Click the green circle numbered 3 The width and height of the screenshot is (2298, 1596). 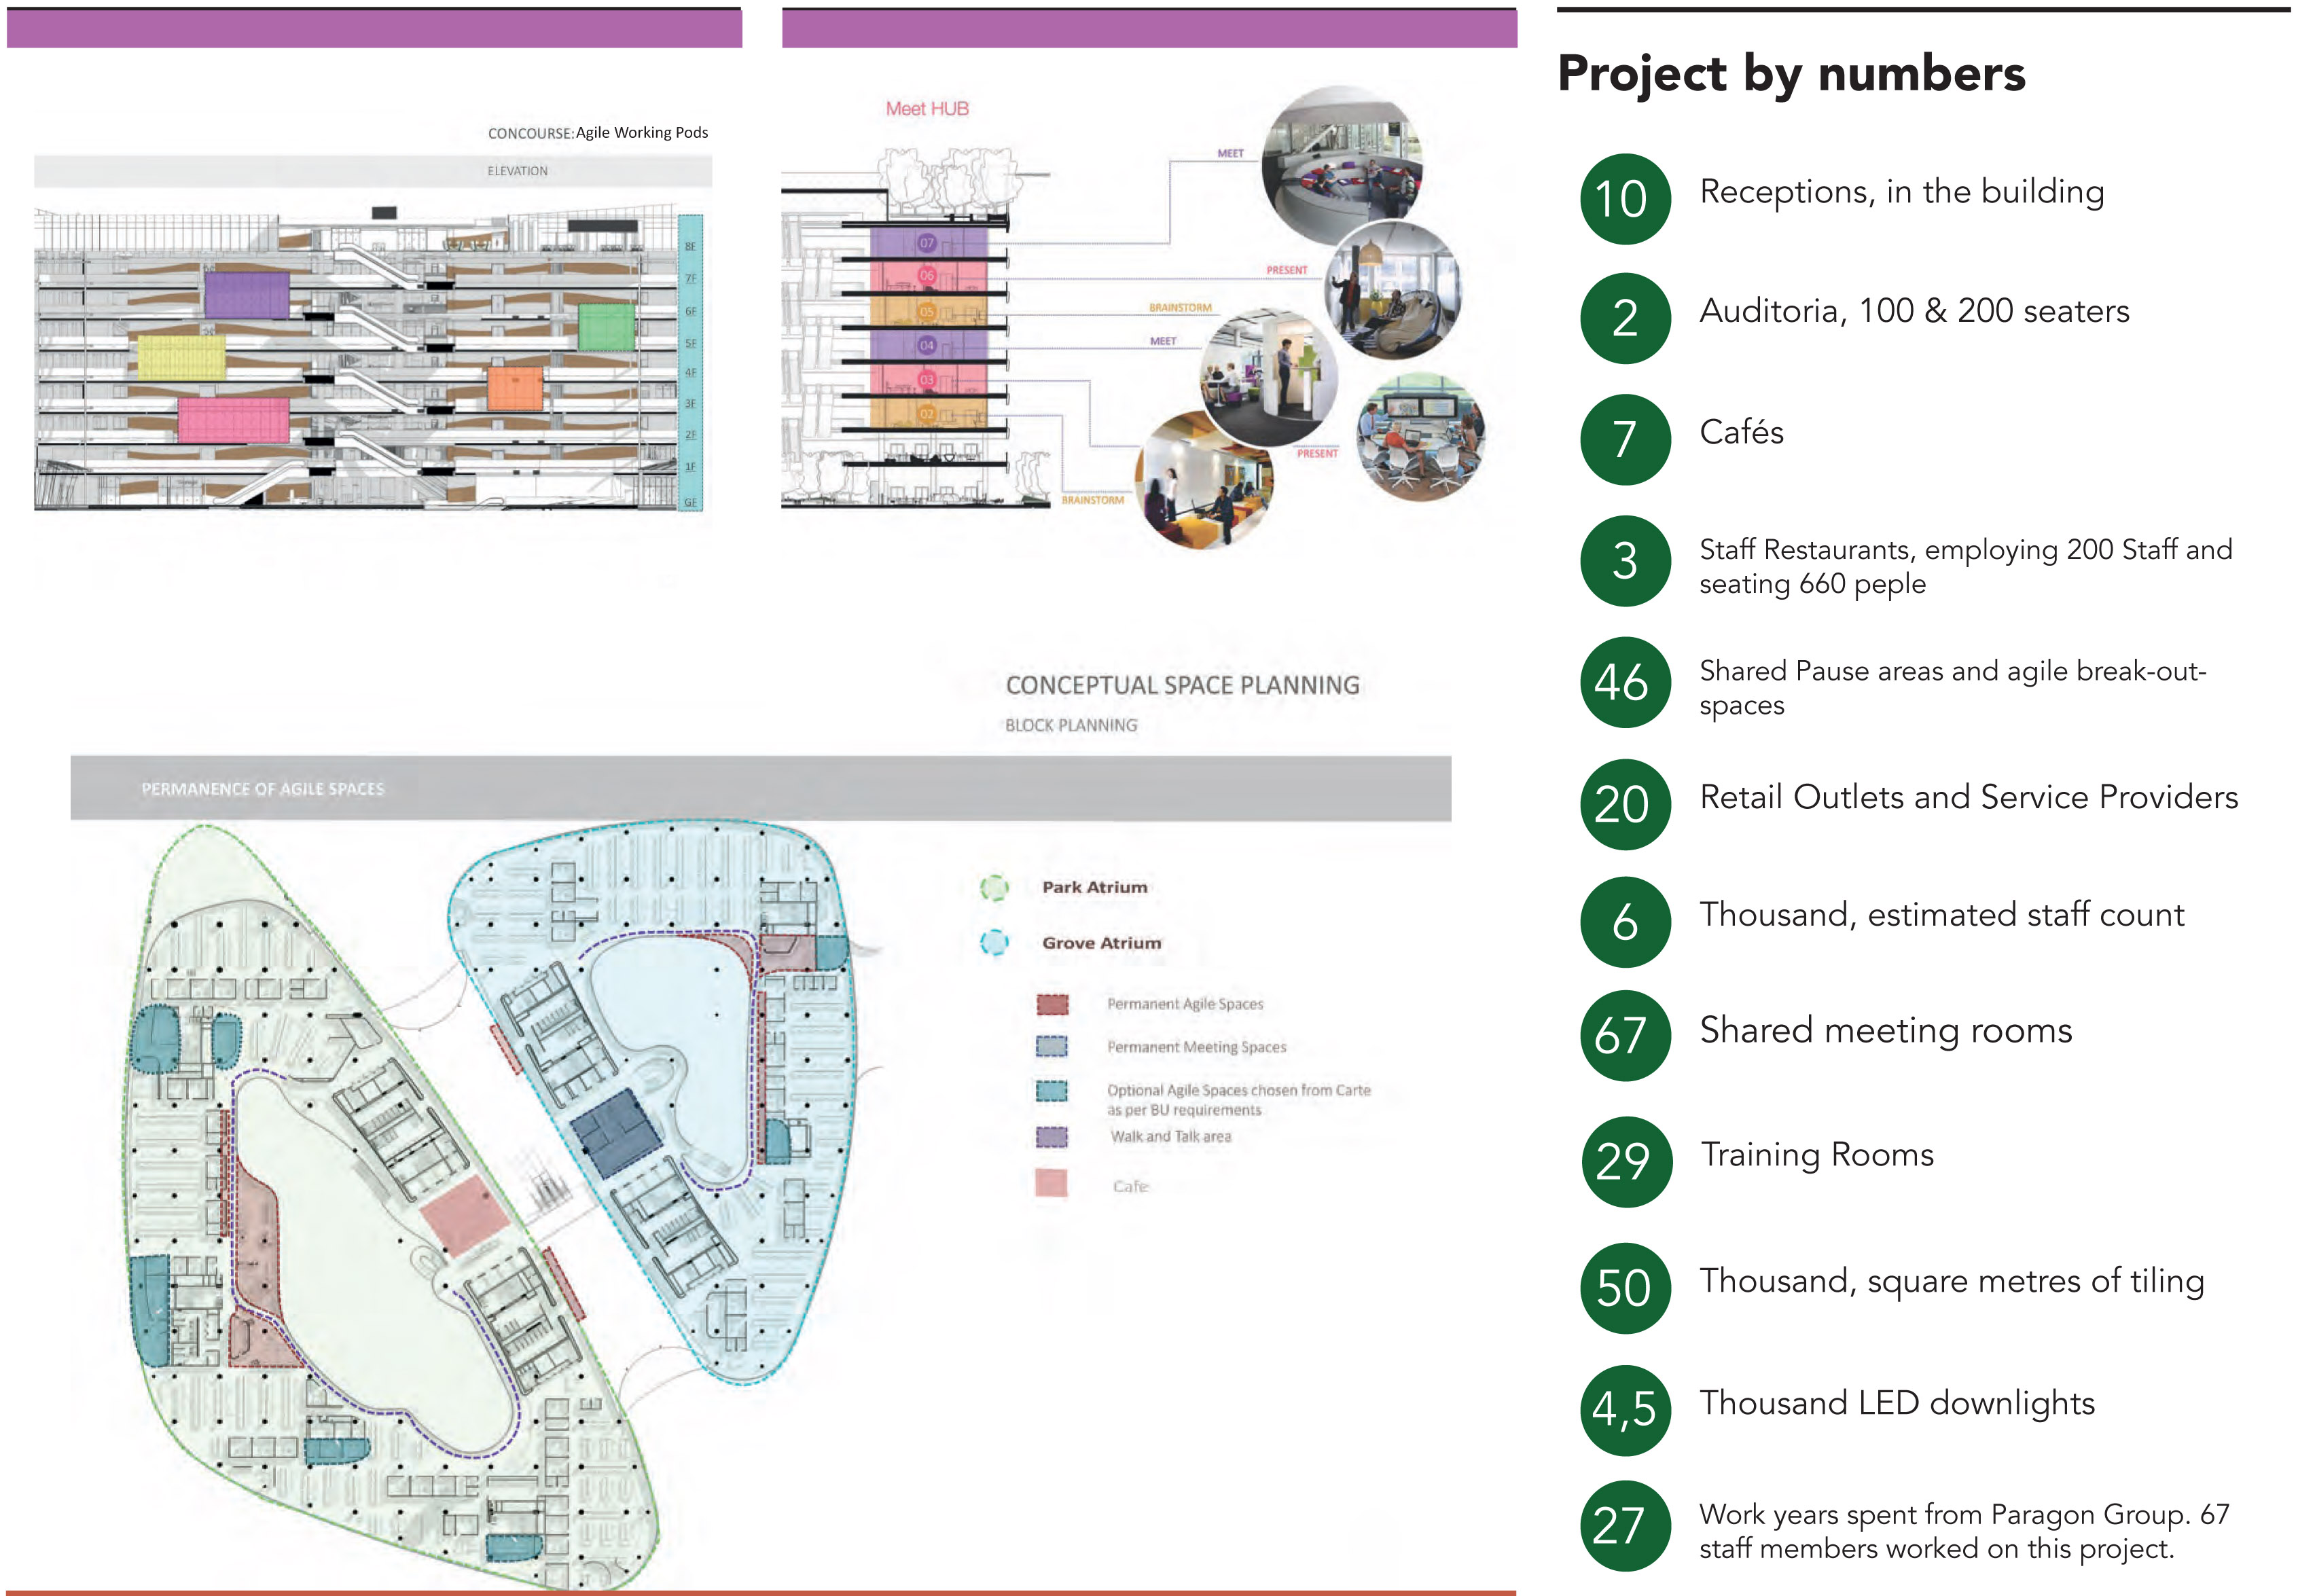1624,560
